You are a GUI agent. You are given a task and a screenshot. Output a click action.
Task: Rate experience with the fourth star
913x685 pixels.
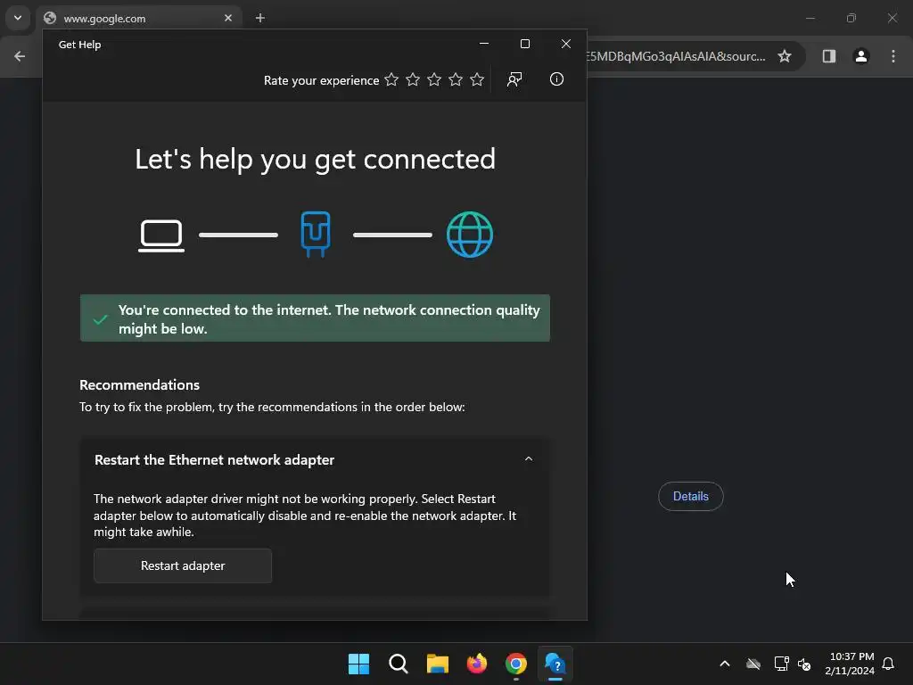click(x=456, y=79)
